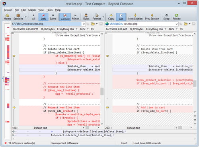The width and height of the screenshot is (199, 147).
Task: Open the File menu
Action: point(17,10)
